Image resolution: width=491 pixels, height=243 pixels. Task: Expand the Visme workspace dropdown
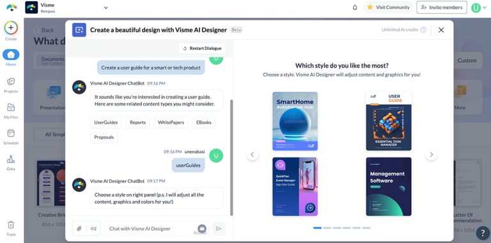click(x=106, y=8)
